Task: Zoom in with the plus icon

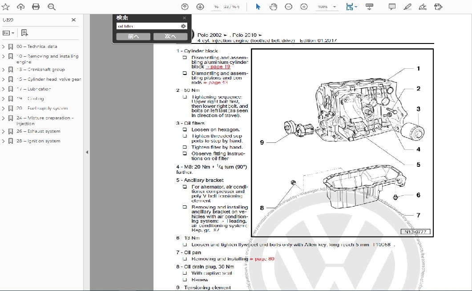Action: [x=304, y=7]
